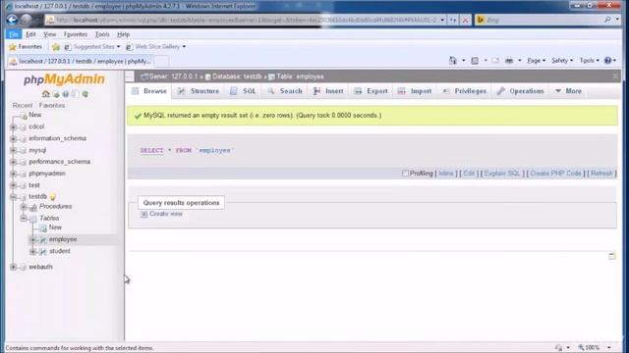This screenshot has height=353, width=629.
Task: Click the Browse tab icon
Action: (x=136, y=91)
